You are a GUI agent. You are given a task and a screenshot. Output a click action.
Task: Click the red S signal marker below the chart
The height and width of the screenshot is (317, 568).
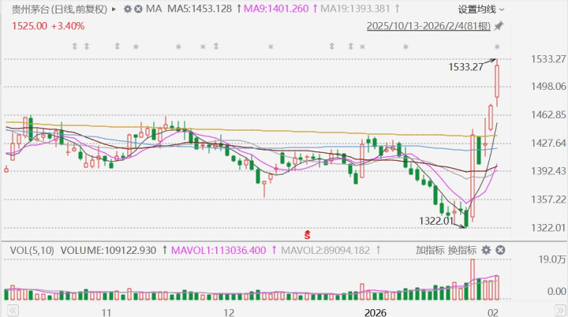click(x=307, y=235)
